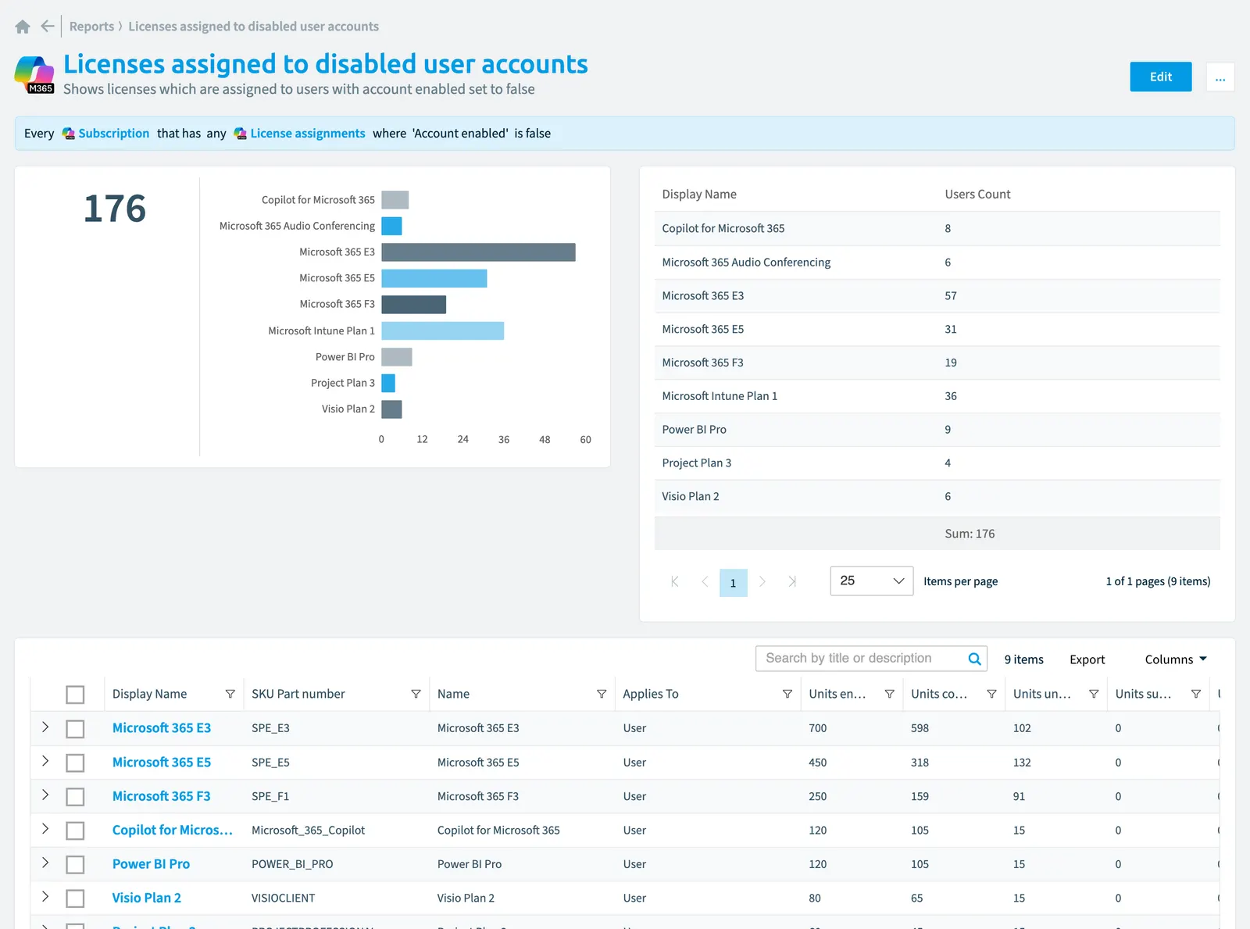The width and height of the screenshot is (1250, 929).
Task: Click the Microsoft 365 E3 chart bar
Action: [x=478, y=252]
